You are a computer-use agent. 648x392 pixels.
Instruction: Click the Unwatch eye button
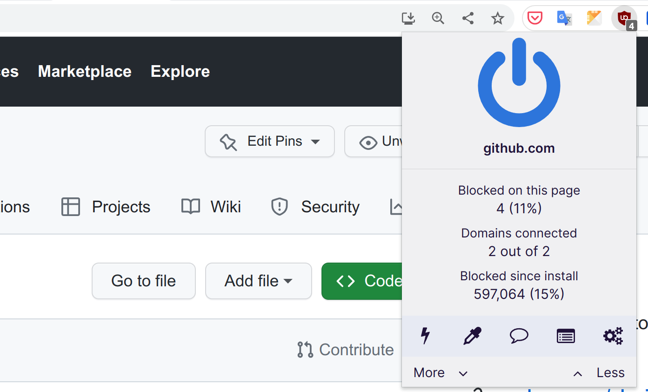374,142
